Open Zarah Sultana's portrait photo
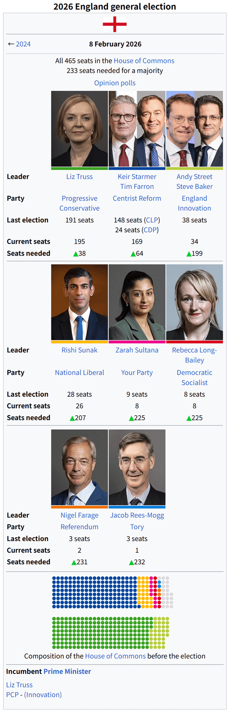Image resolution: width=230 pixels, height=712 pixels. pyautogui.click(x=137, y=302)
